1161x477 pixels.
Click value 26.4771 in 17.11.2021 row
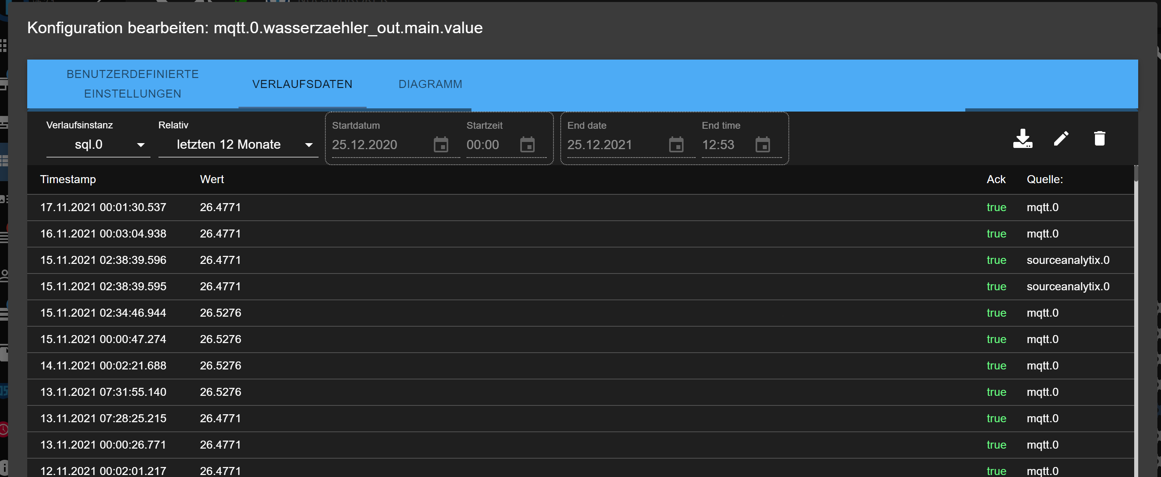click(221, 208)
